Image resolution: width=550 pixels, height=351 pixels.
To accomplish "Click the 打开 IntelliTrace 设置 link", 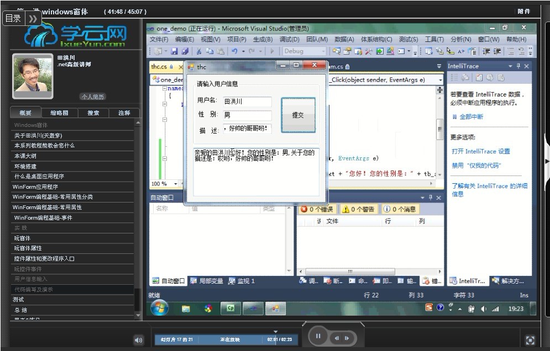I will click(480, 151).
